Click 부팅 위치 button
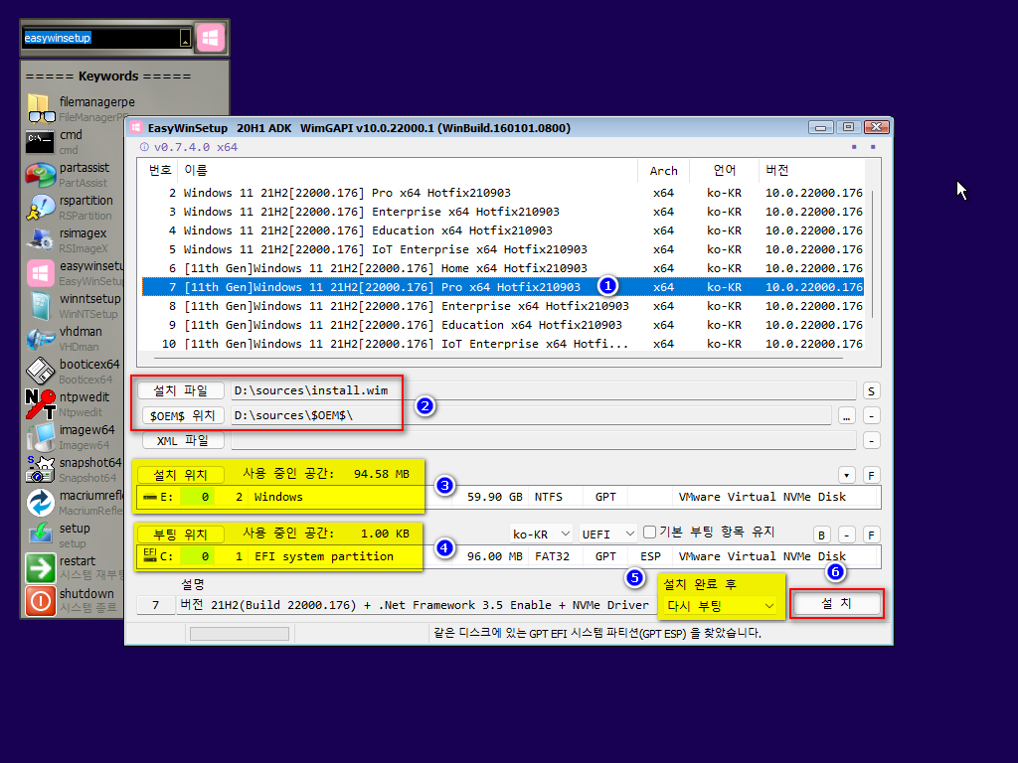Viewport: 1018px width, 763px height. click(181, 534)
